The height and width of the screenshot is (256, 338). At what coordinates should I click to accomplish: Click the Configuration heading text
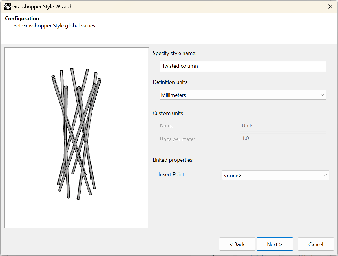tap(22, 19)
